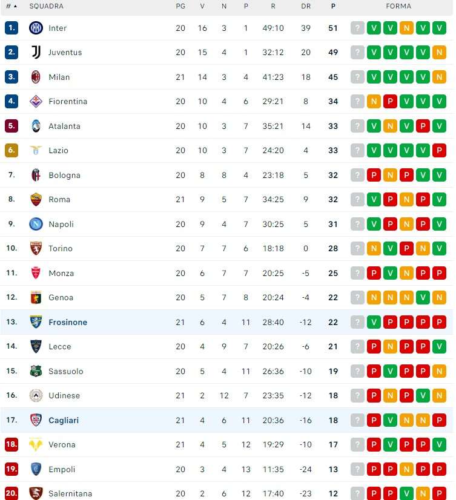Sort table by the # rank column
This screenshot has height=500, width=456.
[11, 6]
